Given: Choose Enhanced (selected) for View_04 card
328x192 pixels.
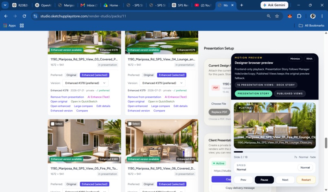Looking at the screenshot, I should pyautogui.click(x=172, y=75).
